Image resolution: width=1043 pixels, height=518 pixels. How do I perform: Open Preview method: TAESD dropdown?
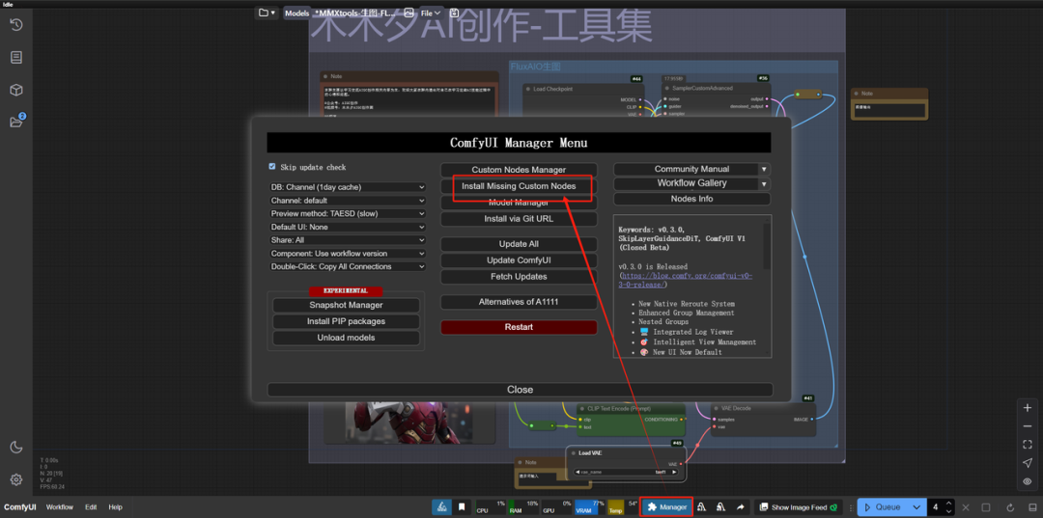click(348, 214)
